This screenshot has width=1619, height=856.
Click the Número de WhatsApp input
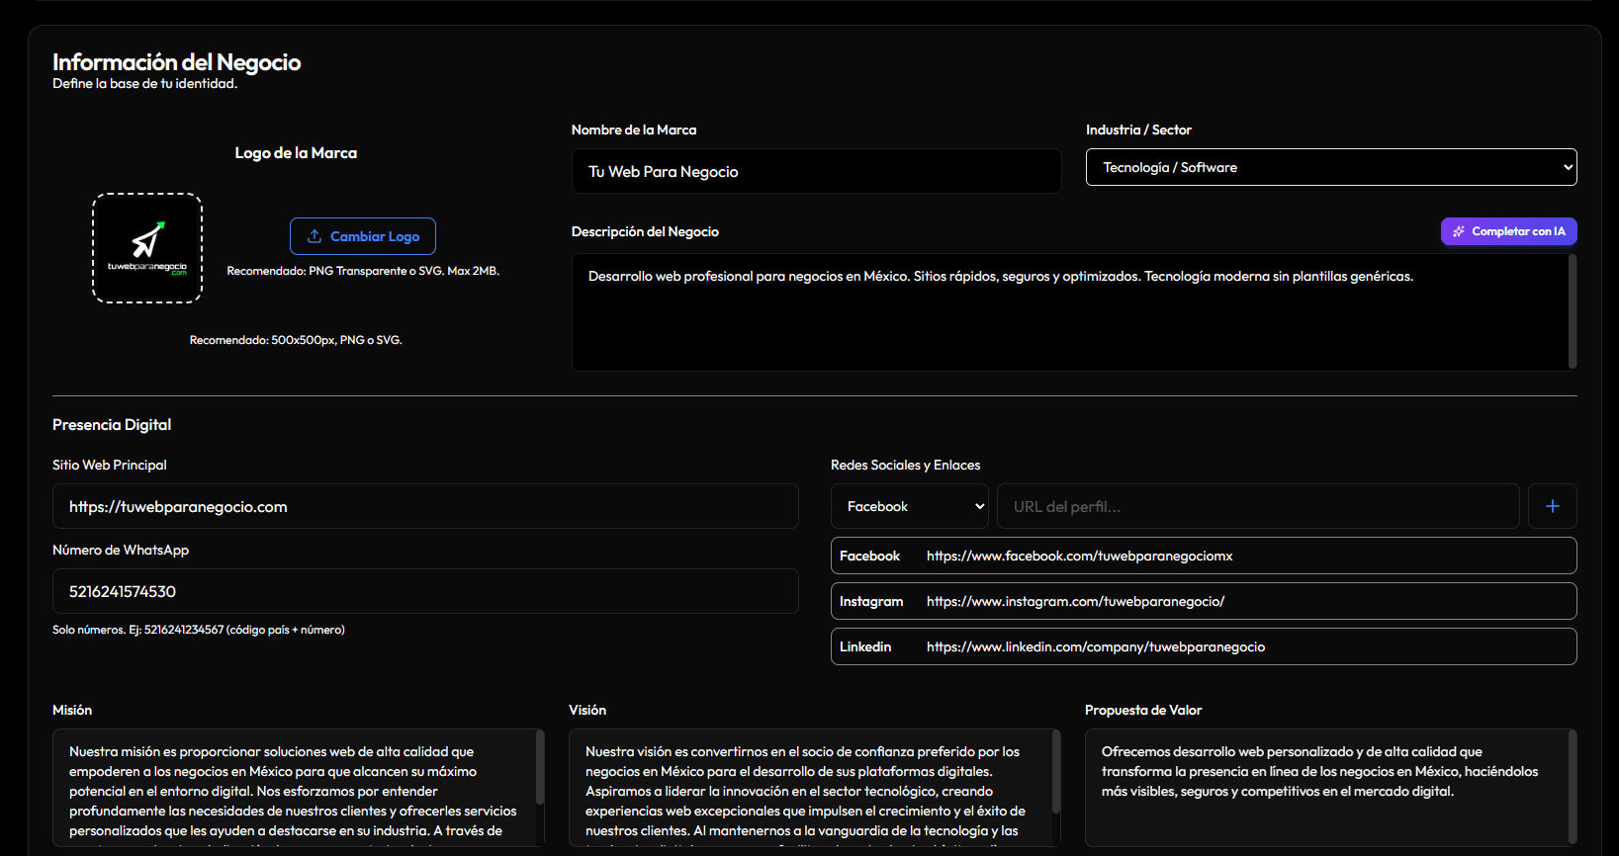[425, 591]
